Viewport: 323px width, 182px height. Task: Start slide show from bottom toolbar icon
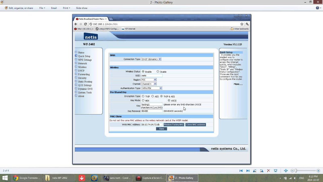(x=276, y=171)
